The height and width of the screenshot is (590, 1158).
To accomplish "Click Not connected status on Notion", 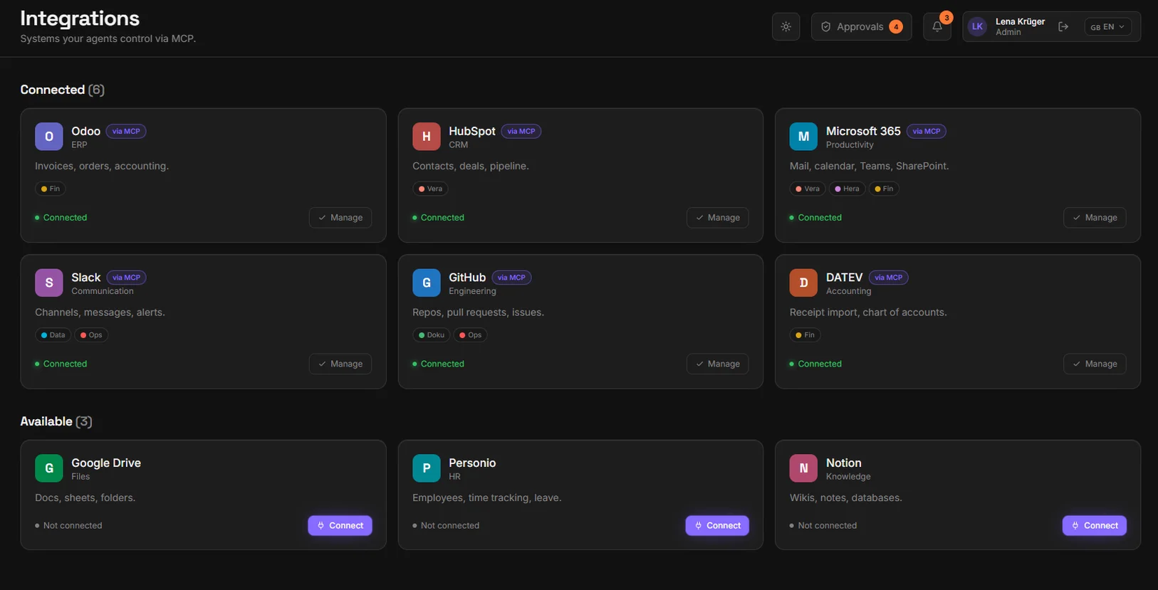I will point(823,525).
